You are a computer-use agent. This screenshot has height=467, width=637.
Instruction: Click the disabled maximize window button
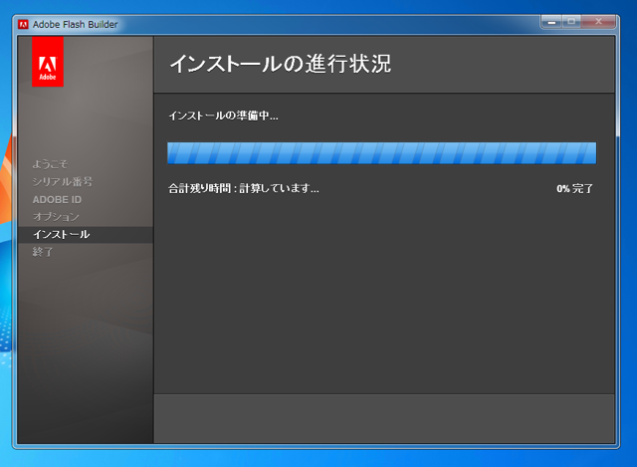click(x=571, y=22)
